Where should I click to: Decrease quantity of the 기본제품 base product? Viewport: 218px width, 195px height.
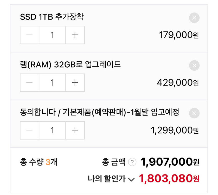(29, 130)
